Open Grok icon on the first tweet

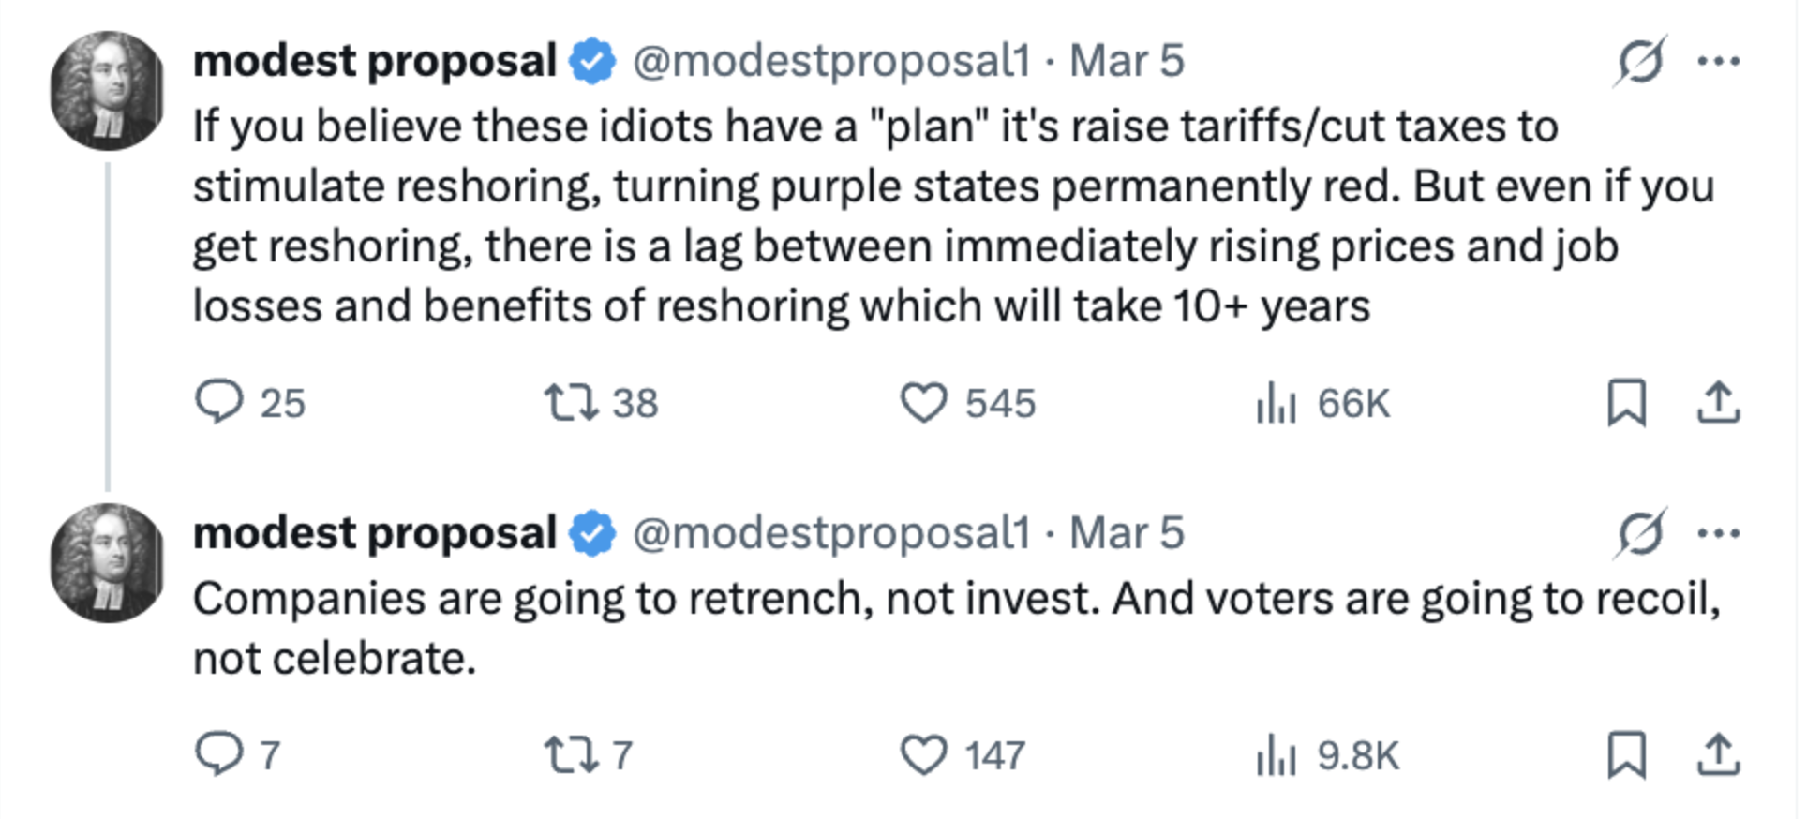(1640, 61)
